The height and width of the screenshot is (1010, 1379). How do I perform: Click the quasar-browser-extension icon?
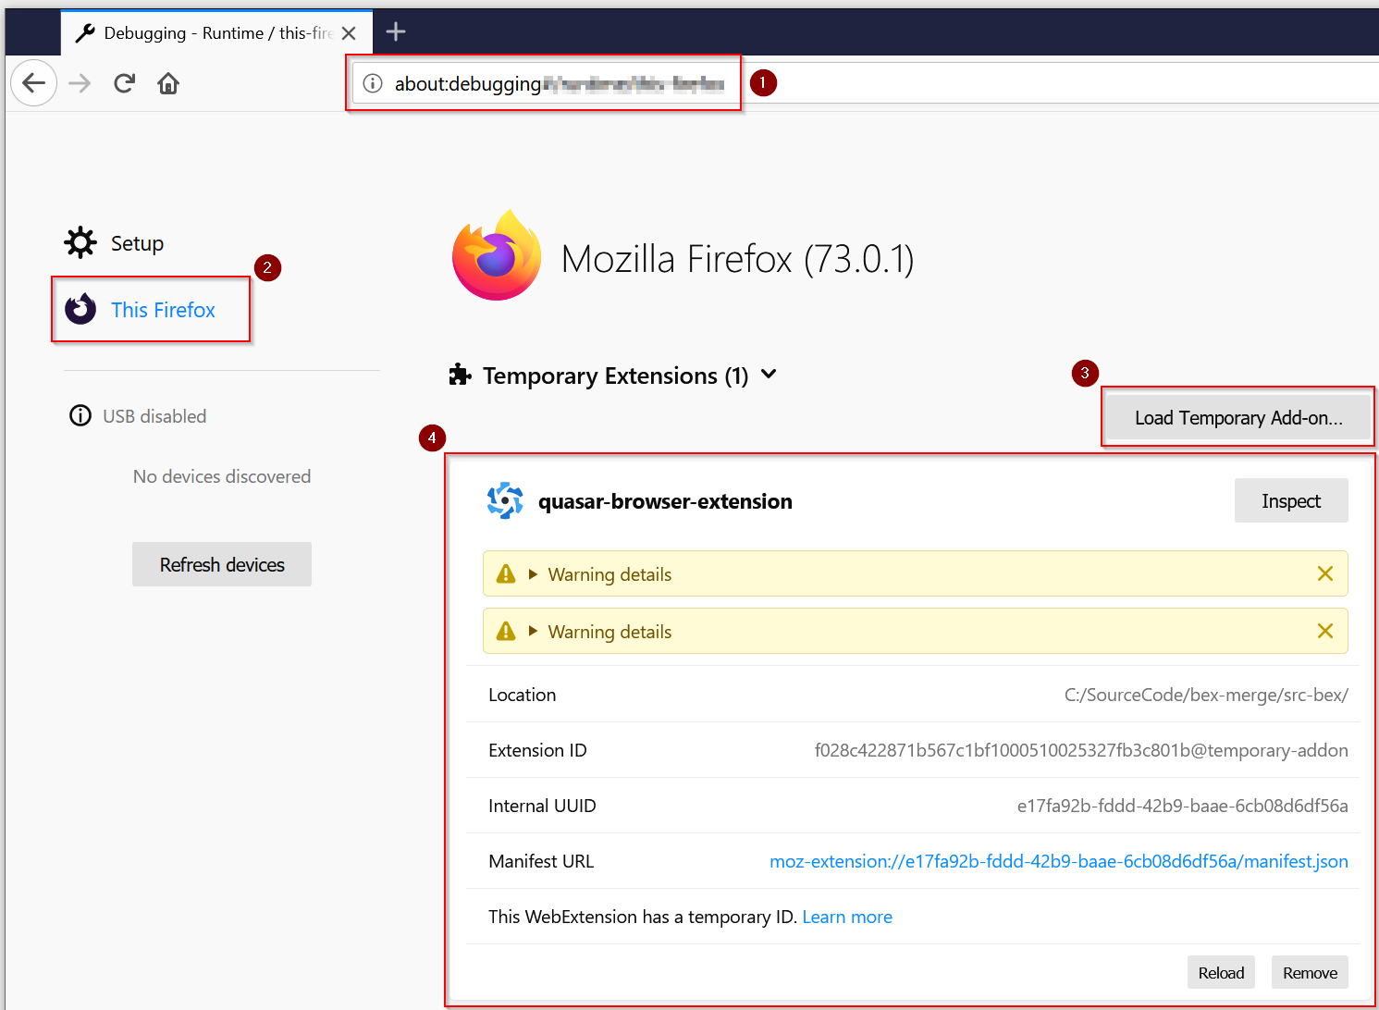(x=505, y=501)
